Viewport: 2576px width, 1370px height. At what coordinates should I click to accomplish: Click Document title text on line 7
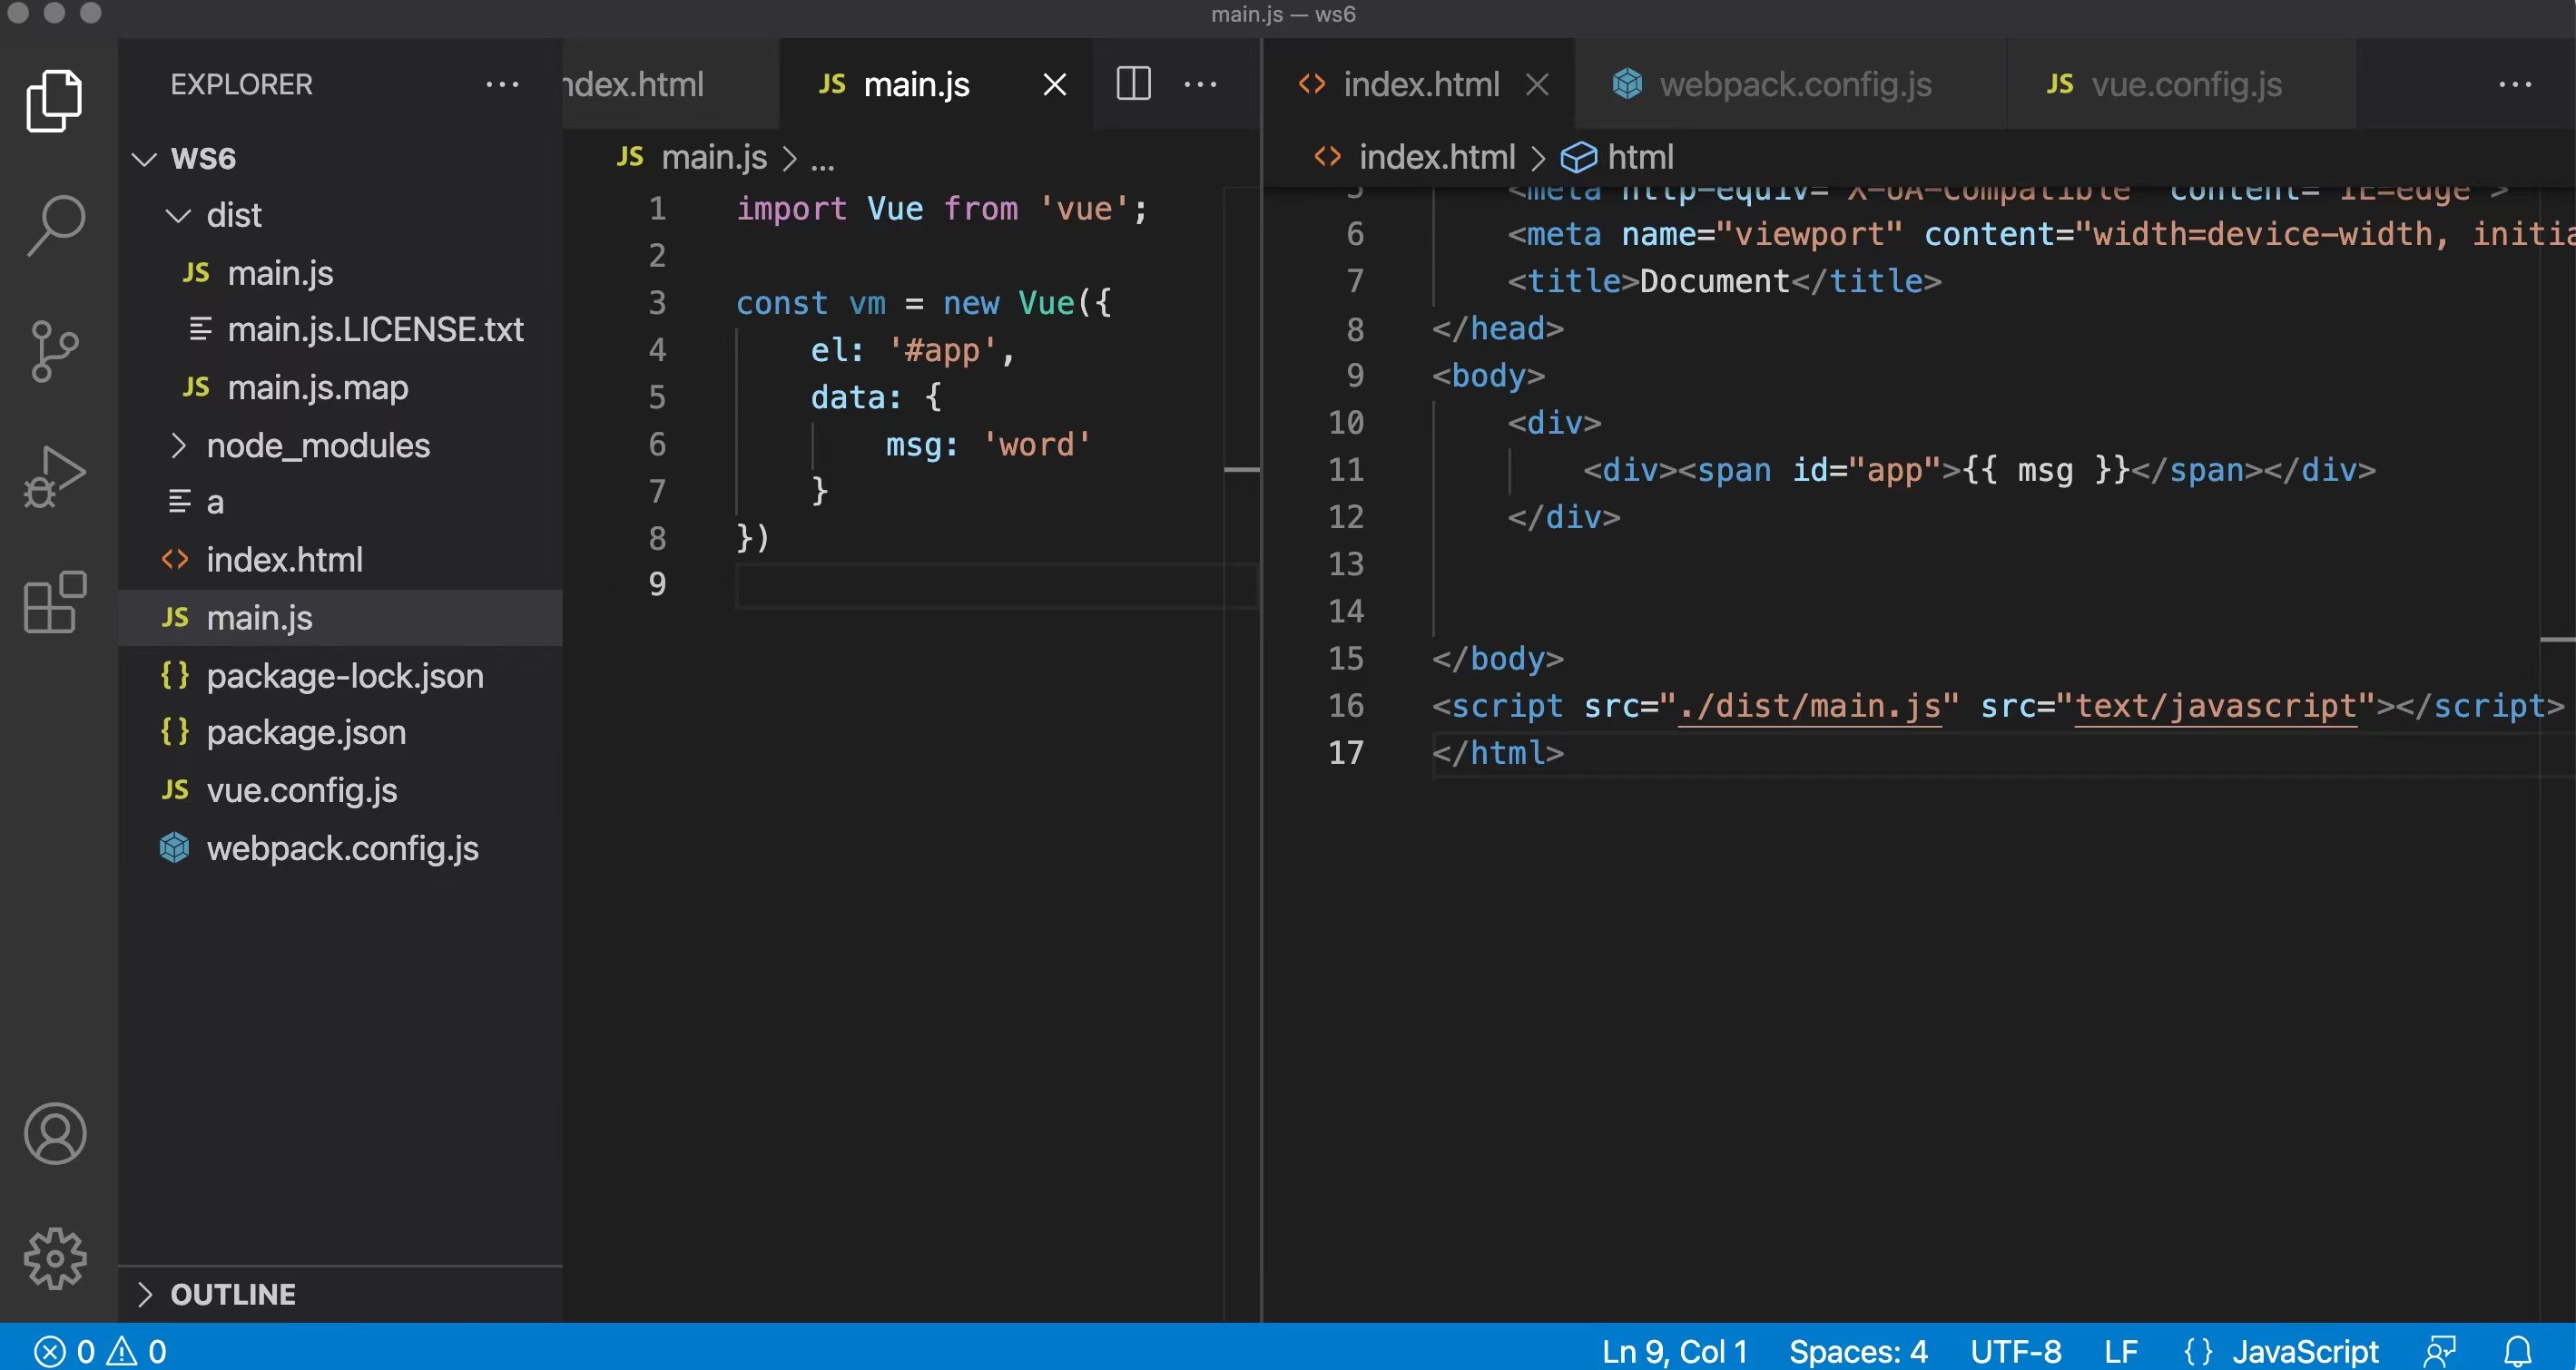pyautogui.click(x=1714, y=280)
